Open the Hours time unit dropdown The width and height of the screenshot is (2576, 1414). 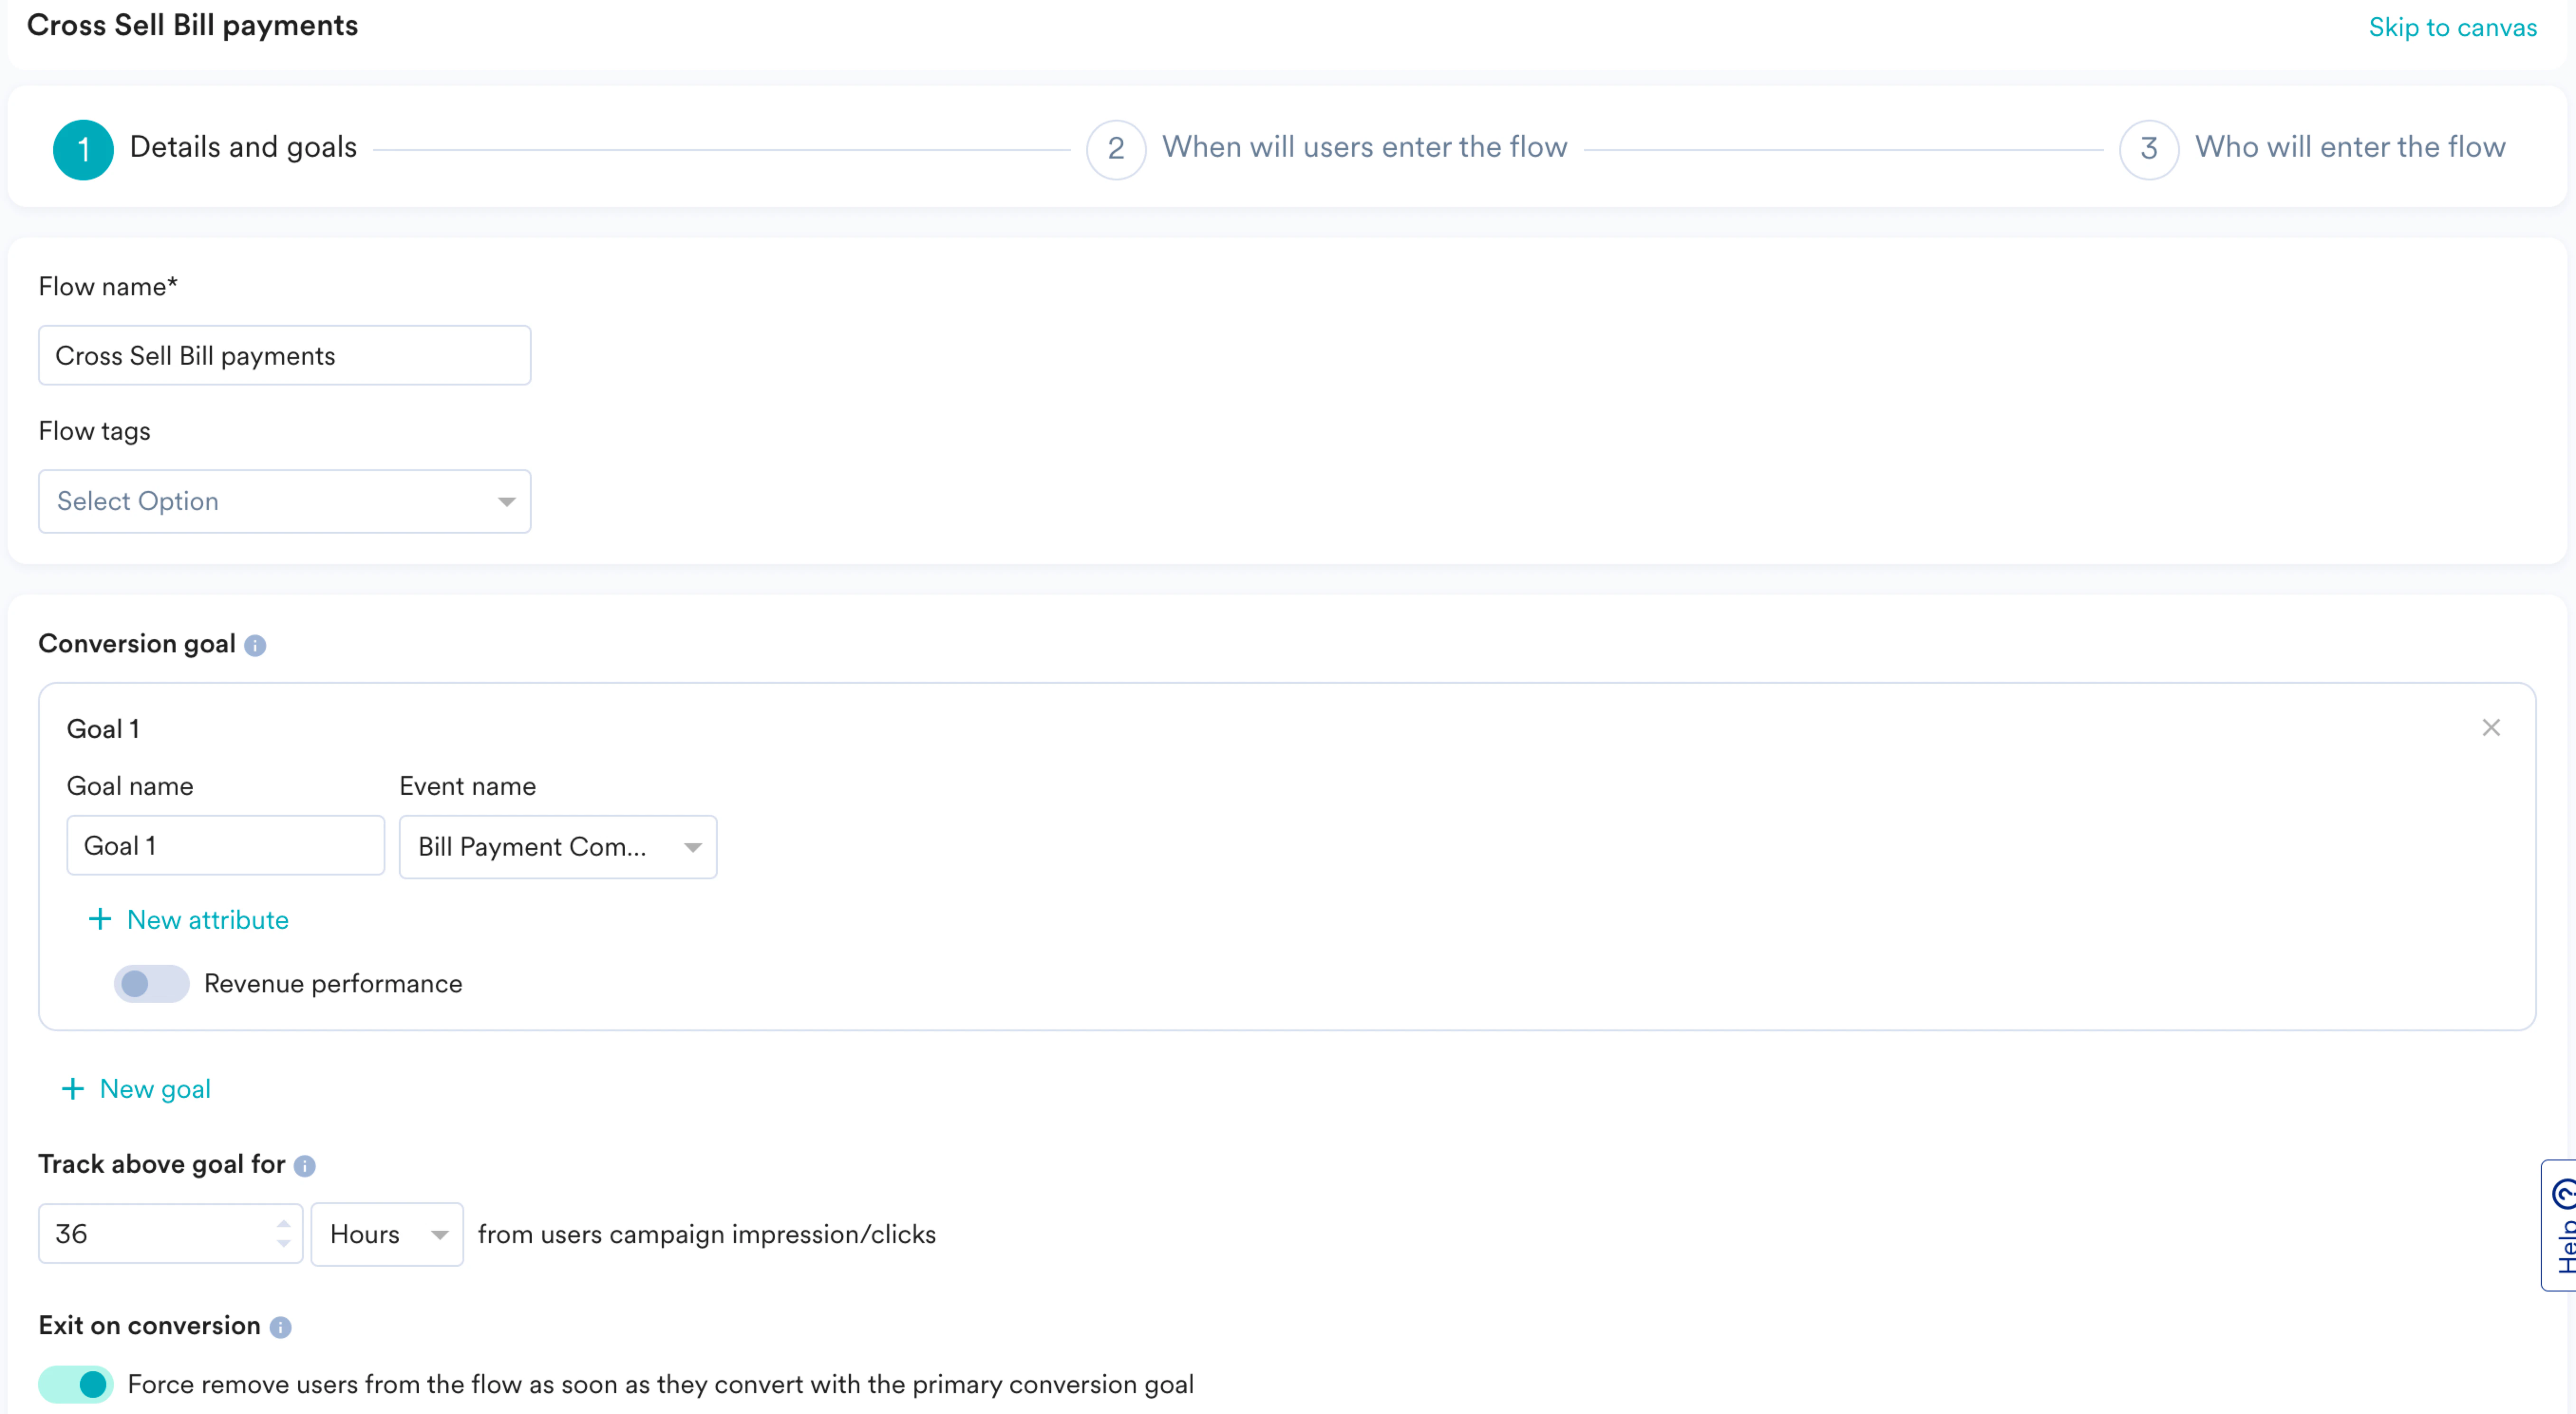387,1234
